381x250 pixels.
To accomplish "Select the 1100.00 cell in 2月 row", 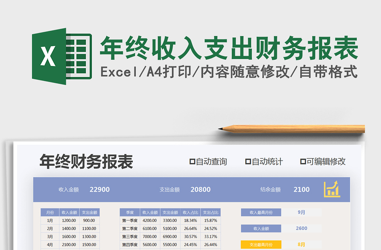I will coord(89,229).
